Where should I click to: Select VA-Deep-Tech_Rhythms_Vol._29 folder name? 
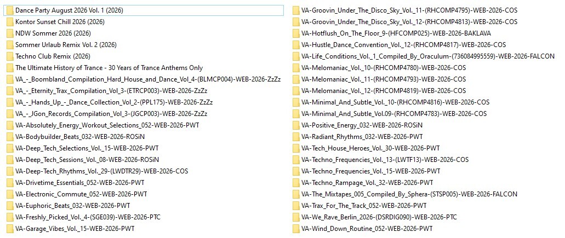pyautogui.click(x=101, y=171)
